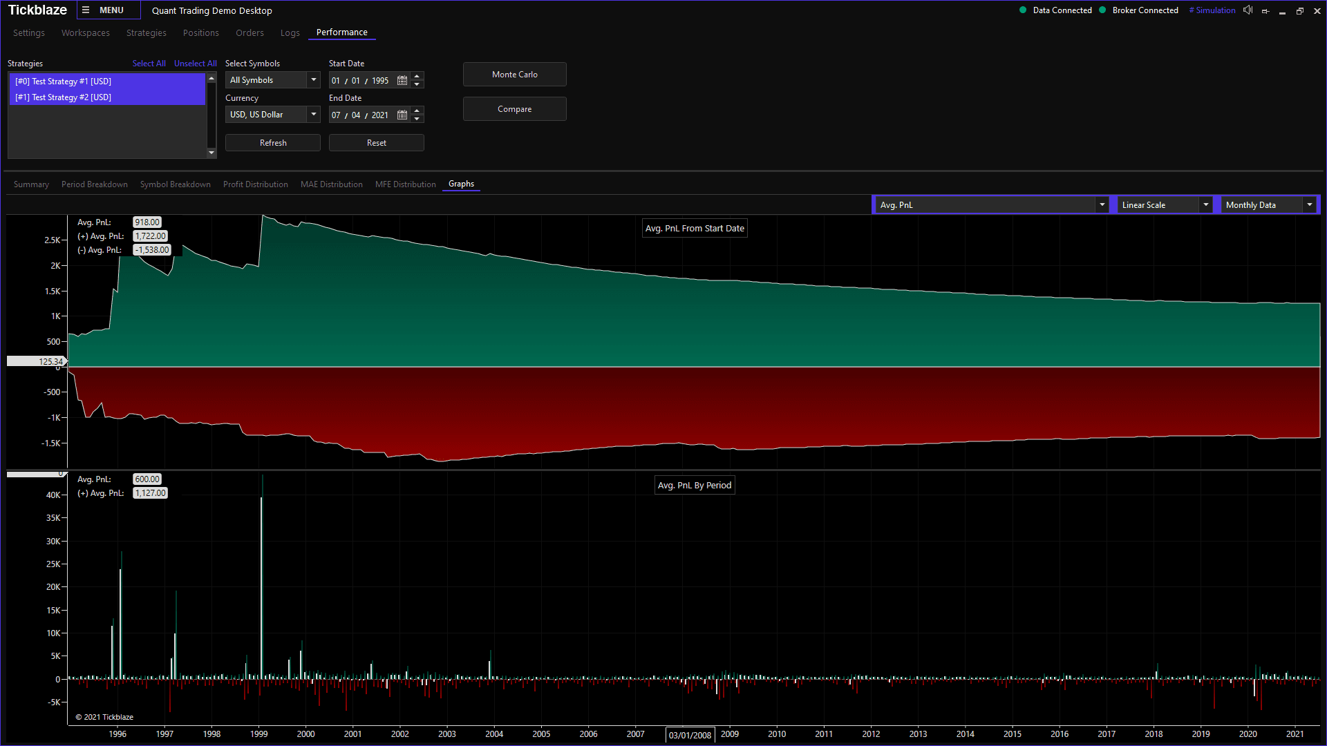Viewport: 1327px width, 746px height.
Task: Toggle Test Strategy #1 selection
Action: 64,82
